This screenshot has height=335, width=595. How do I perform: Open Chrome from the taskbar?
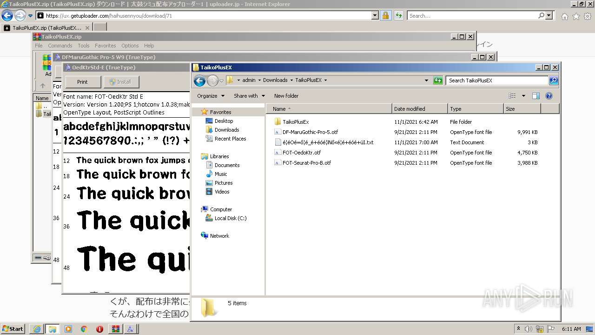[x=84, y=329]
